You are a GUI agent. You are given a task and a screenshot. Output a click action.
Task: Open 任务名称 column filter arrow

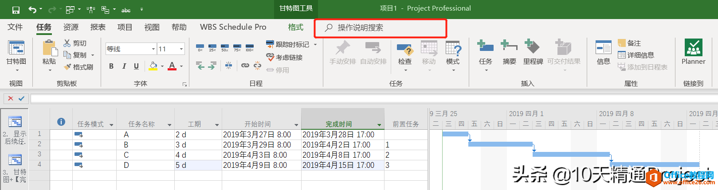(169, 125)
